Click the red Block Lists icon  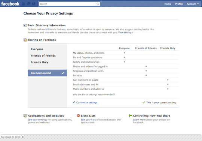pos(78,115)
